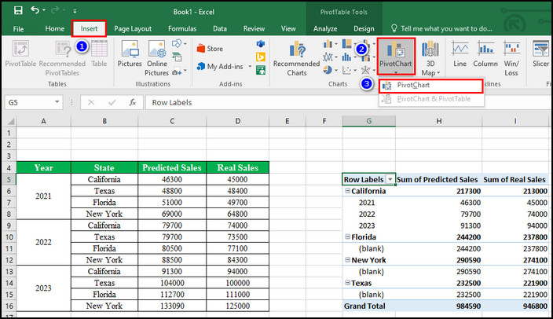Select the Grand Total pivot cell
Image resolution: width=553 pixels, height=319 pixels.
368,306
